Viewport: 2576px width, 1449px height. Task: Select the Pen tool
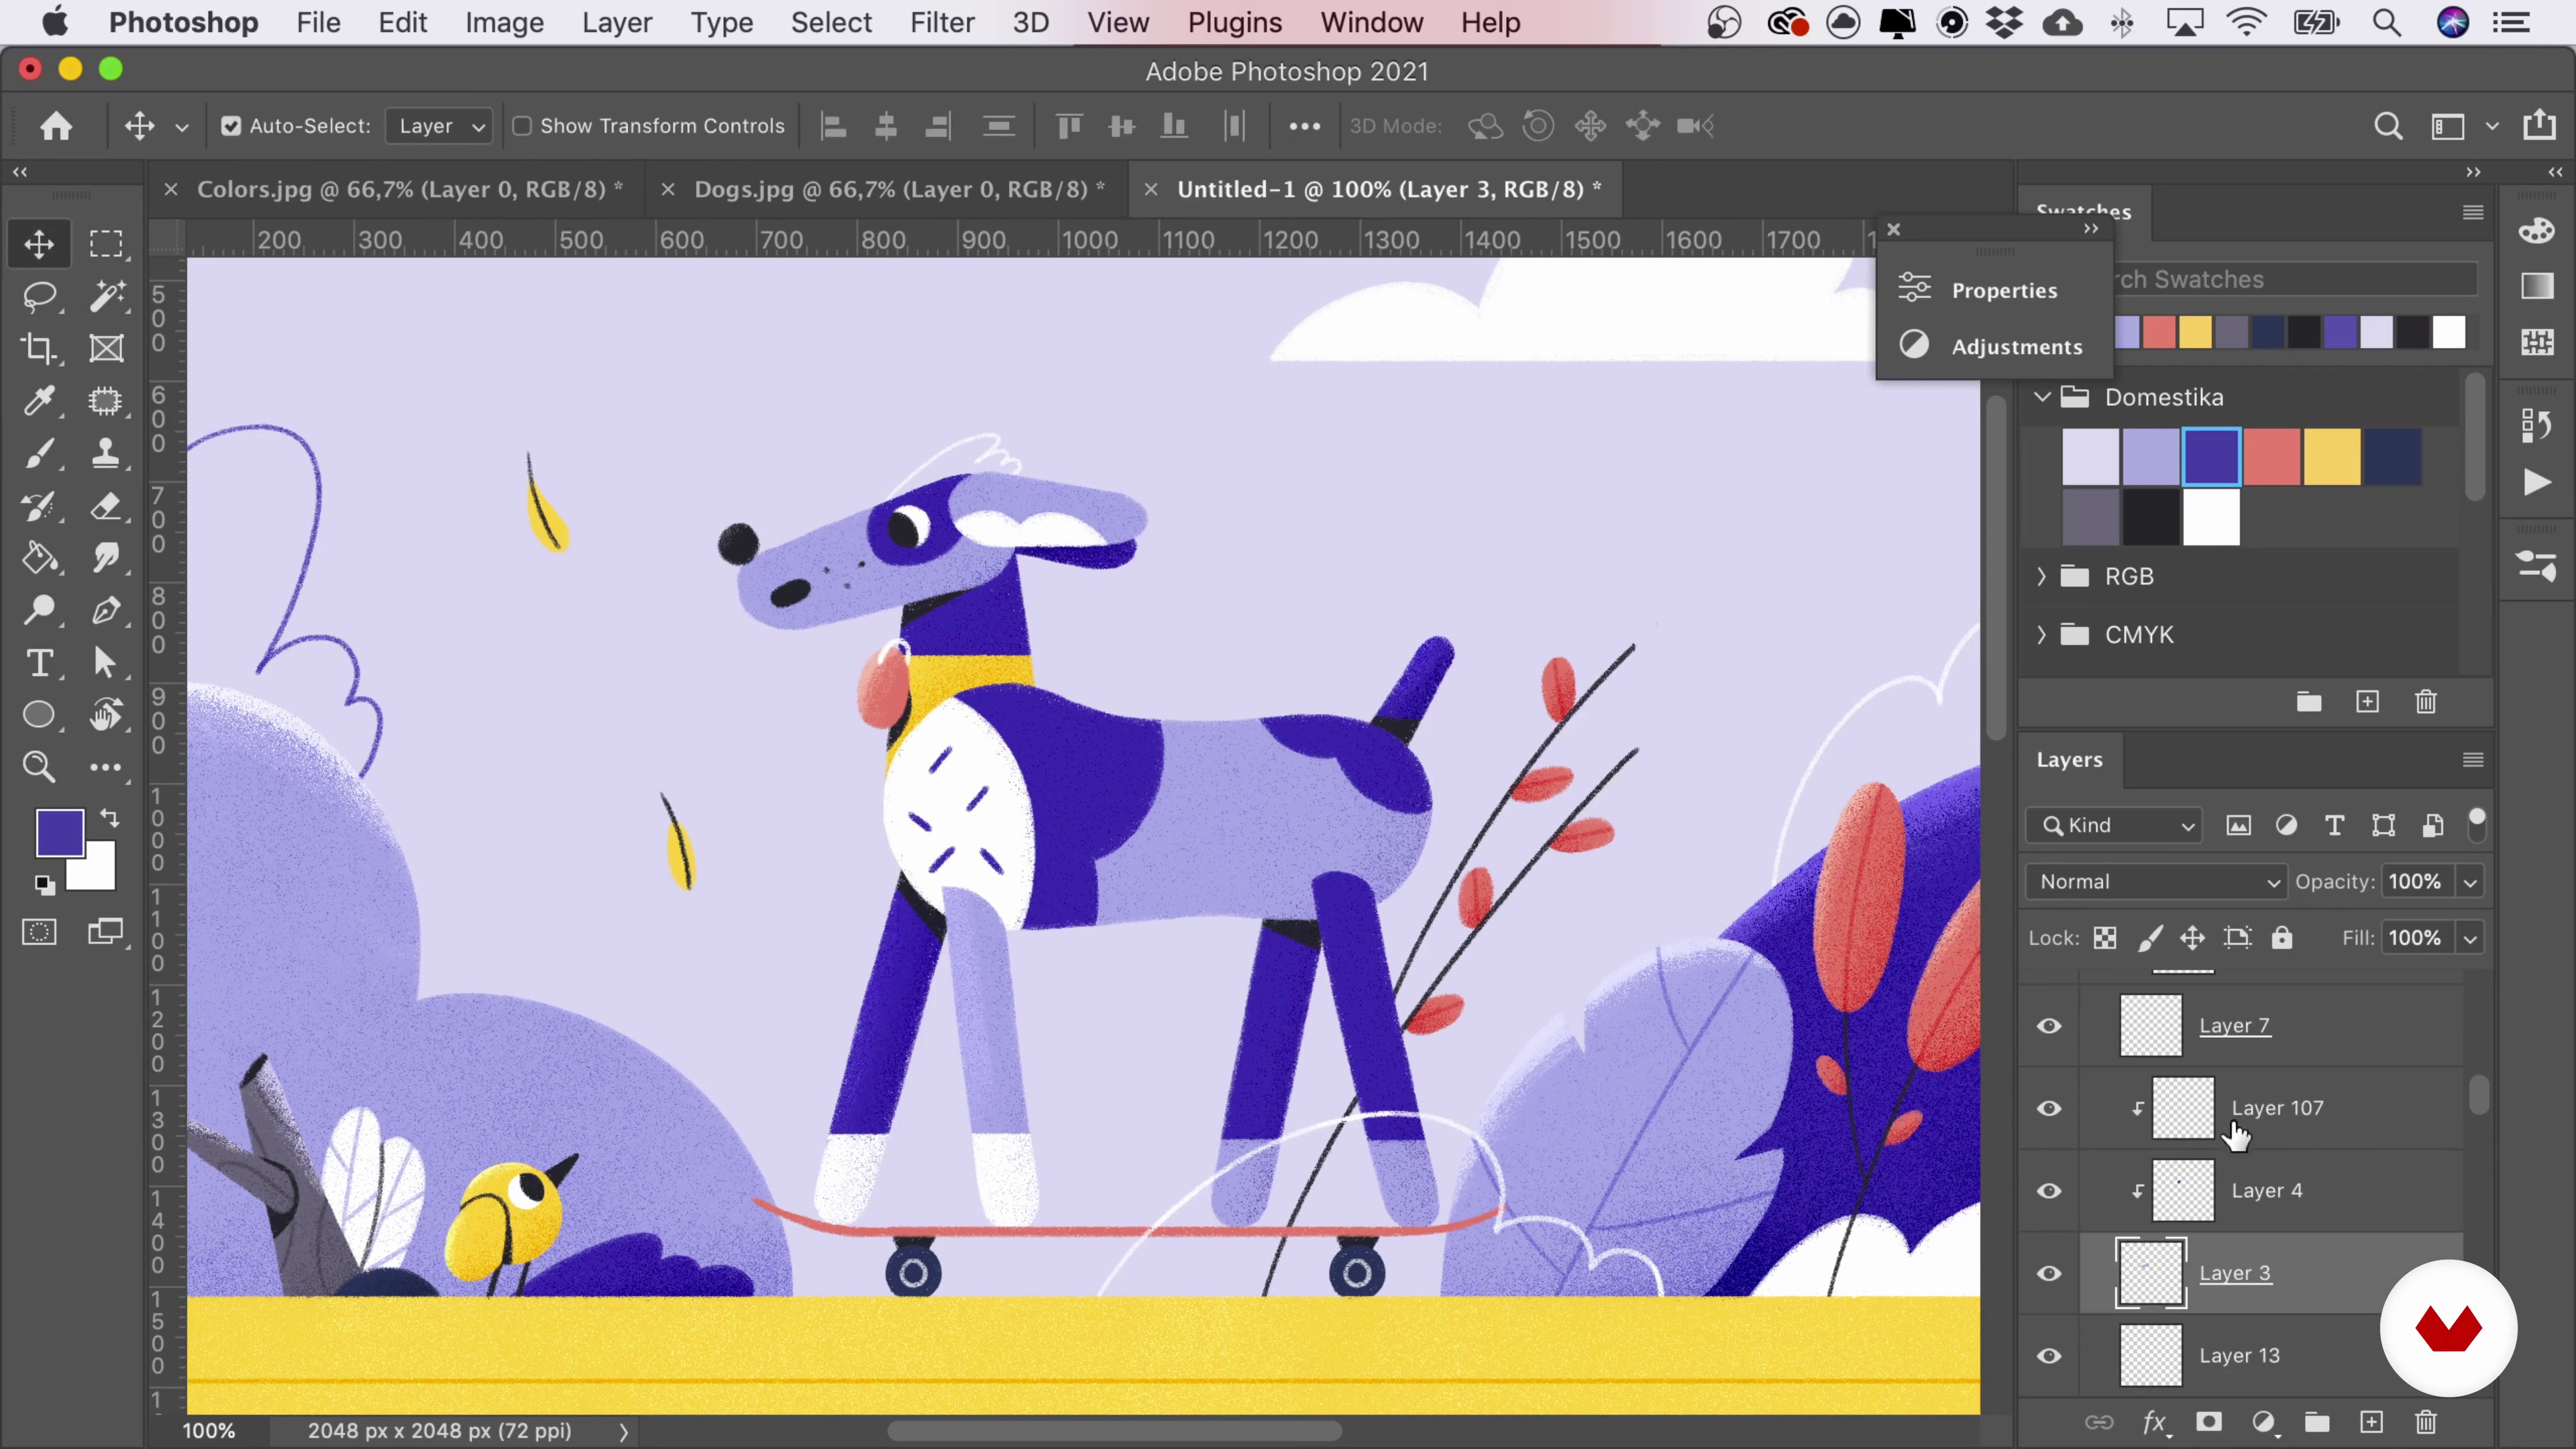coord(106,611)
